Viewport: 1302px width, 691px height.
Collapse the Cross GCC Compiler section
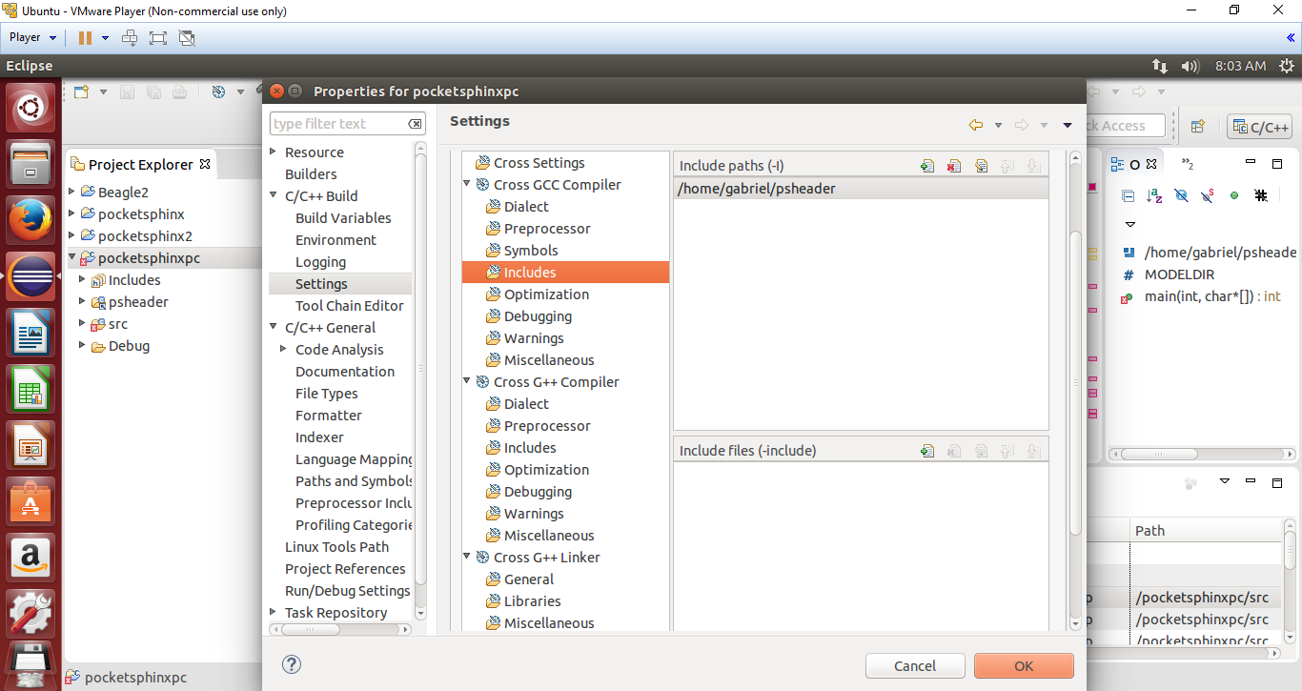468,185
